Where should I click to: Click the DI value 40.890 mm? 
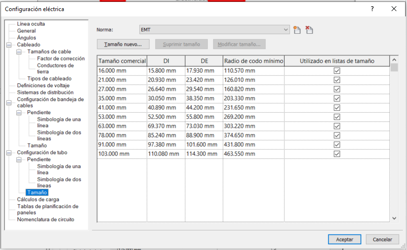(x=166, y=107)
